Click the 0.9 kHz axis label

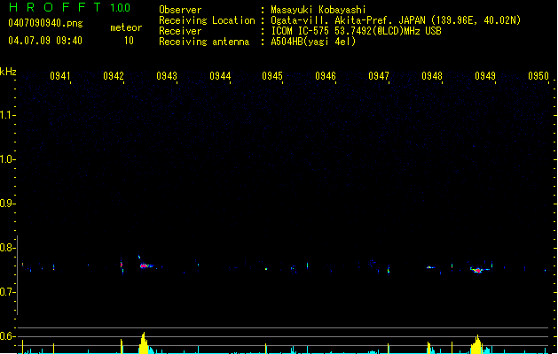[7, 204]
